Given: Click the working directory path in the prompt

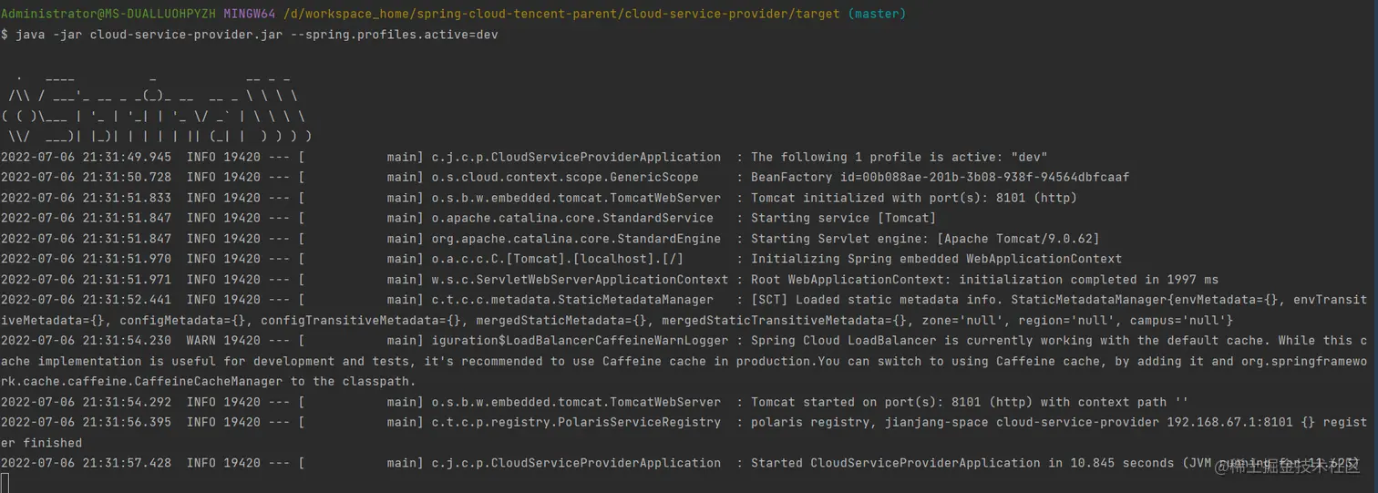Looking at the screenshot, I should point(561,14).
